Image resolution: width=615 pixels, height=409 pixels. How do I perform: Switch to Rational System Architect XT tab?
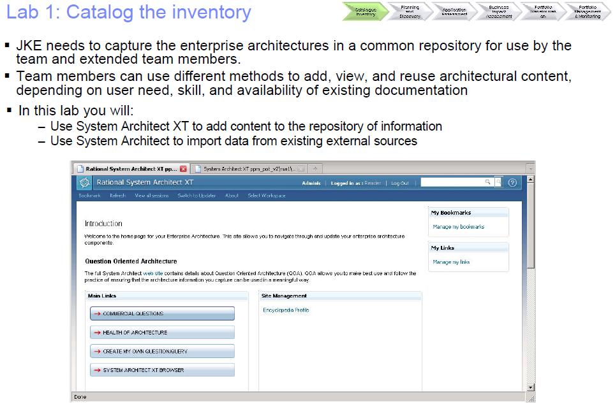point(132,169)
